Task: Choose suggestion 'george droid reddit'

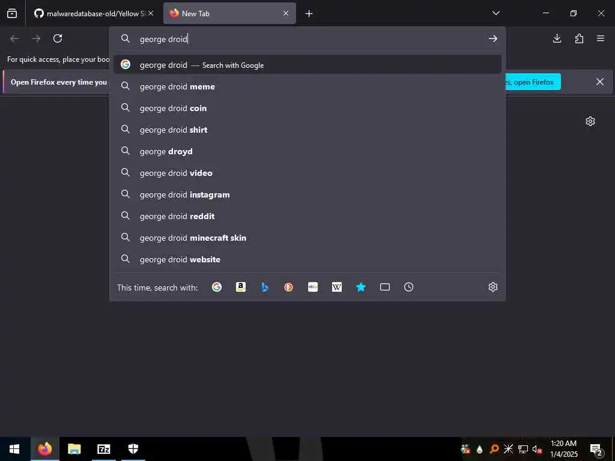Action: (x=307, y=216)
